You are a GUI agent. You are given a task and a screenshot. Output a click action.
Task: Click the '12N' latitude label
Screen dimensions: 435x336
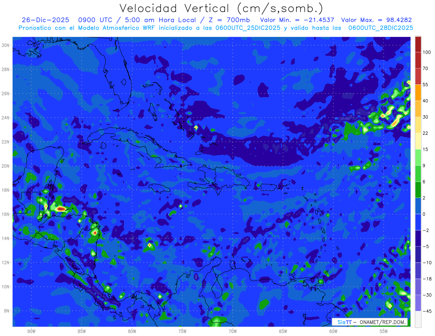coord(6,262)
